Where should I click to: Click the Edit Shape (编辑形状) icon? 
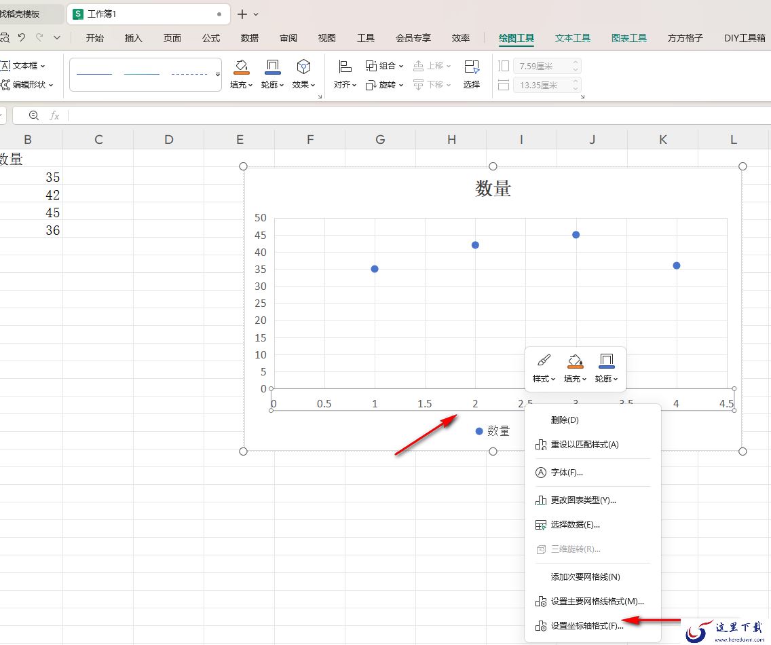5,85
